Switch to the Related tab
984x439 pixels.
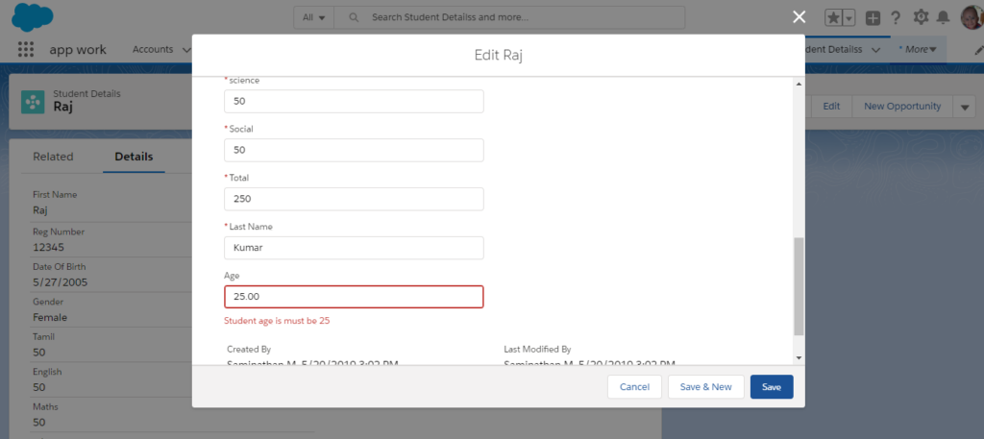point(53,157)
